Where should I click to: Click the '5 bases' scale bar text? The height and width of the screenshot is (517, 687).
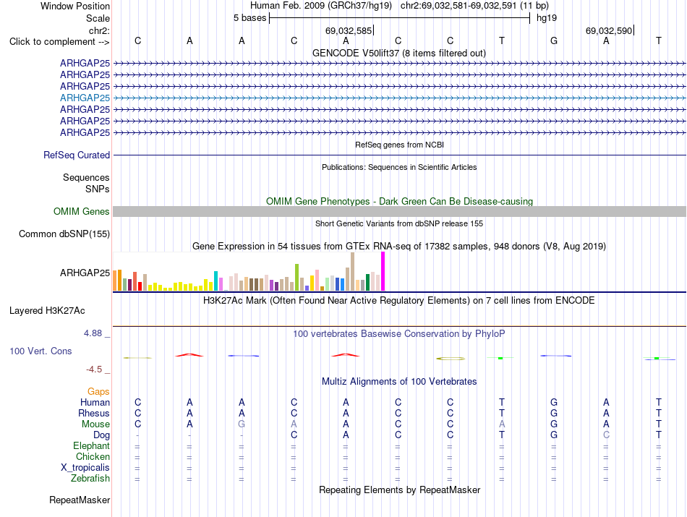(249, 18)
